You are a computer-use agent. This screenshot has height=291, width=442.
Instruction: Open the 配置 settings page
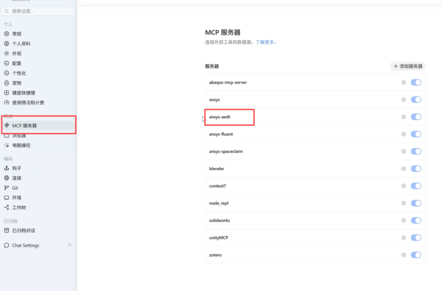click(x=38, y=63)
